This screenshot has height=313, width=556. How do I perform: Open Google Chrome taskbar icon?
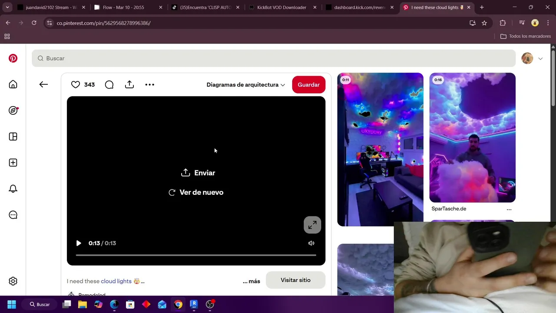[x=178, y=304]
